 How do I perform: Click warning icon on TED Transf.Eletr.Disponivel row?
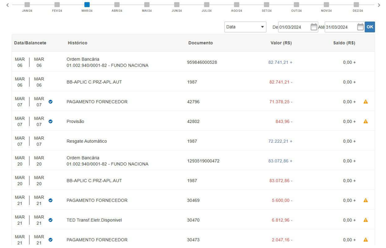366,220
